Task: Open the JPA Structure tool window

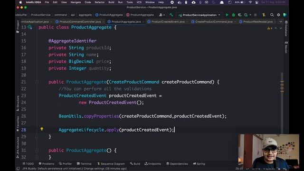Action: click(x=18, y=148)
